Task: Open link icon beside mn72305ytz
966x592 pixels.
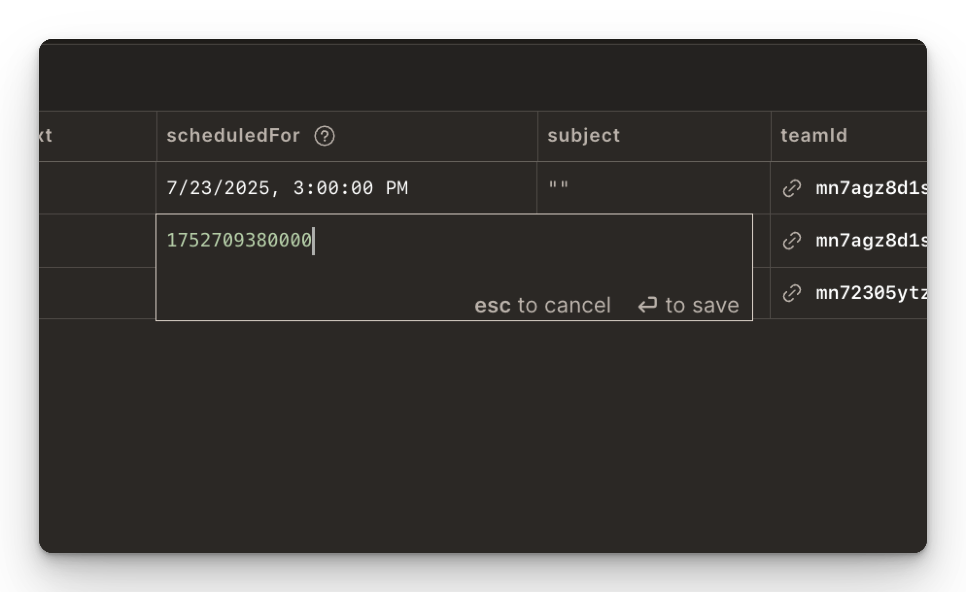Action: 792,293
